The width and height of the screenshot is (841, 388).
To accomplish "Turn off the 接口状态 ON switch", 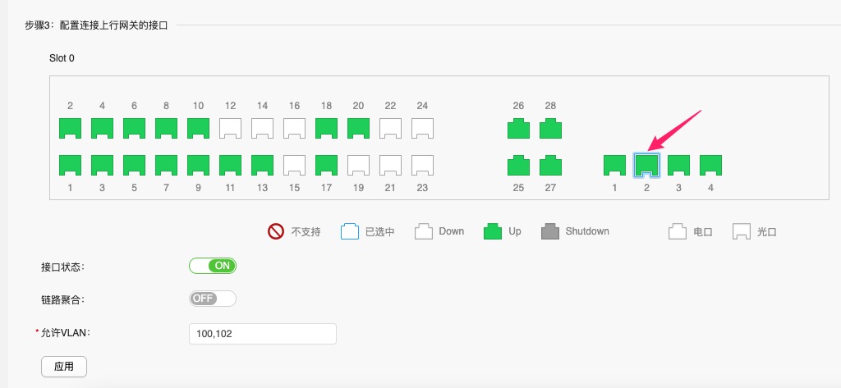I will [x=213, y=266].
